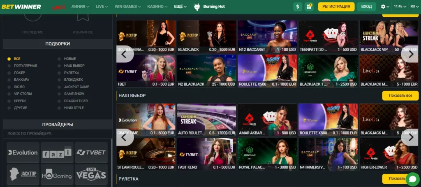Select the Evolution provider logo
This screenshot has height=187, width=421.
23,153
